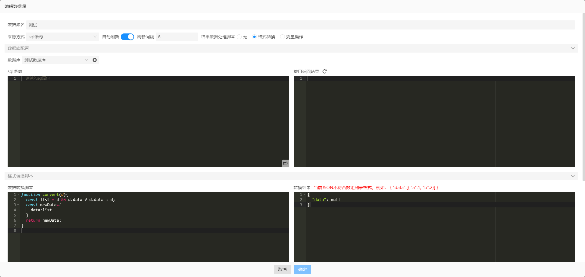Collapse the 数据库配置 section
Viewport: 585px width, 277px height.
coord(291,48)
